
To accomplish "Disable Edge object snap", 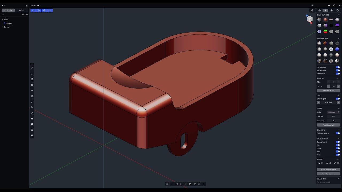I will point(338,145).
